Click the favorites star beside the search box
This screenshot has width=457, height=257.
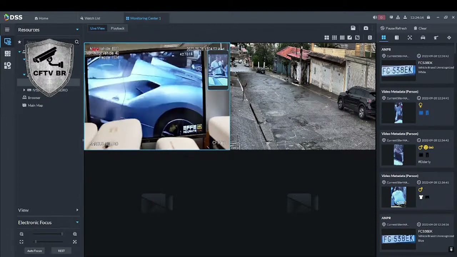coord(20,42)
